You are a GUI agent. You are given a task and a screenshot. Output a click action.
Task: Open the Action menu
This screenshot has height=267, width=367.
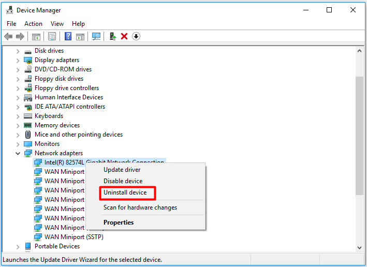[x=33, y=24]
